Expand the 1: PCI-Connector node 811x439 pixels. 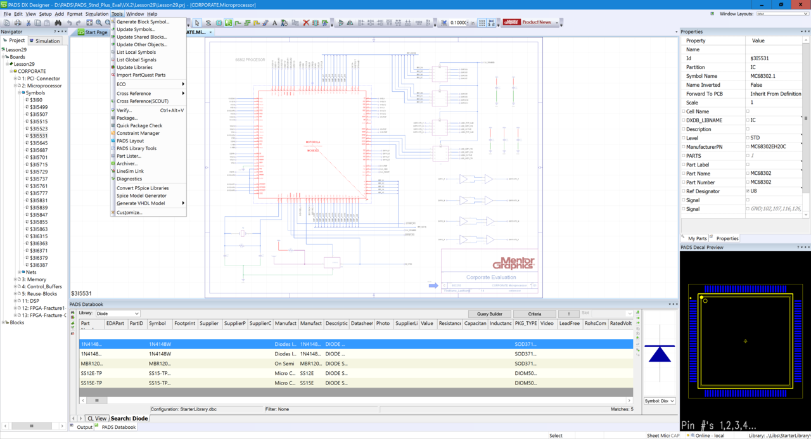tap(15, 79)
